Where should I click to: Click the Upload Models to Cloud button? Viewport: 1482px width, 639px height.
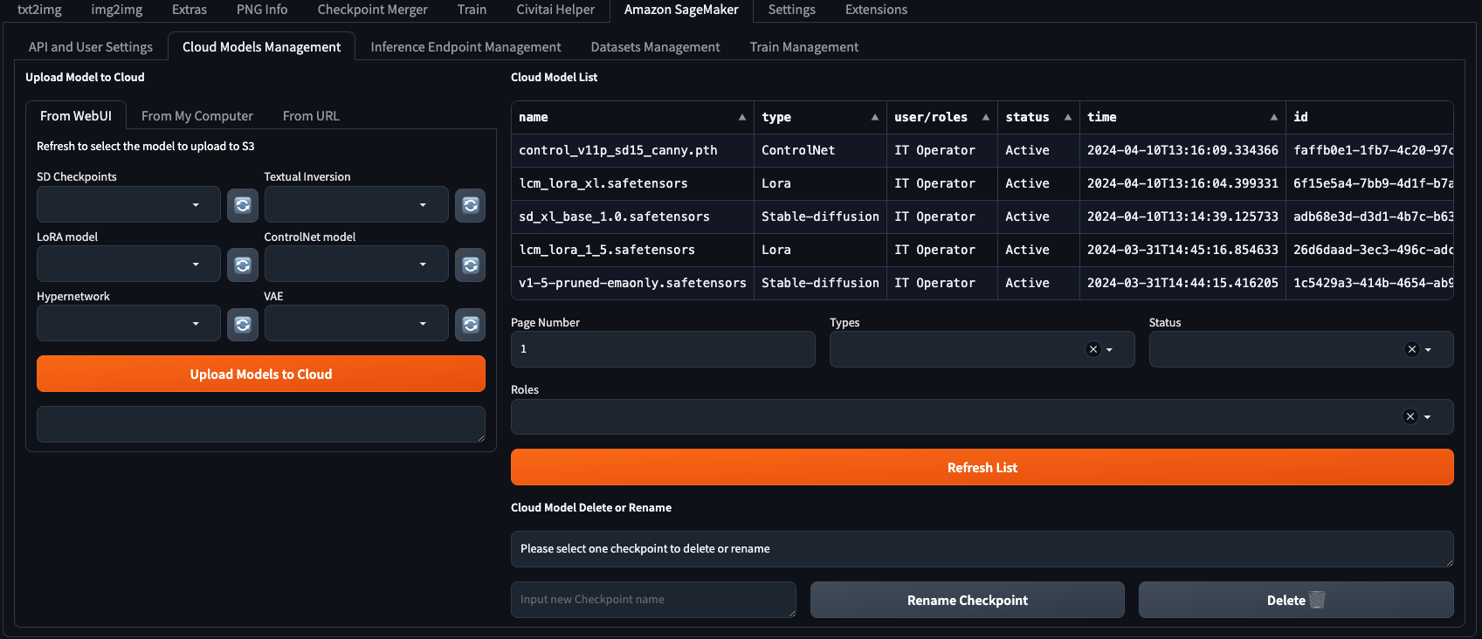[261, 374]
